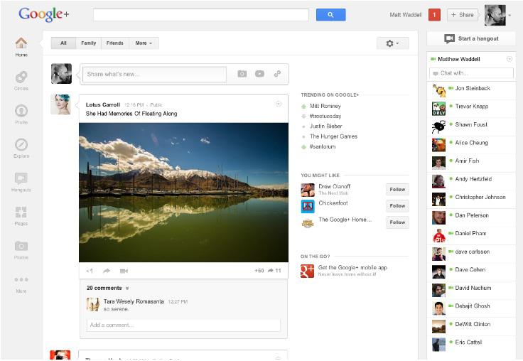Screen dimensions: 523x361
Task: Follow Chickenfoot
Action: (397, 206)
